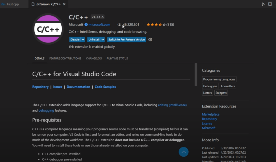Viewport: 276px width, 162px height.
Task: Click 'This extension is enabled globally.' text
Action: (92, 47)
